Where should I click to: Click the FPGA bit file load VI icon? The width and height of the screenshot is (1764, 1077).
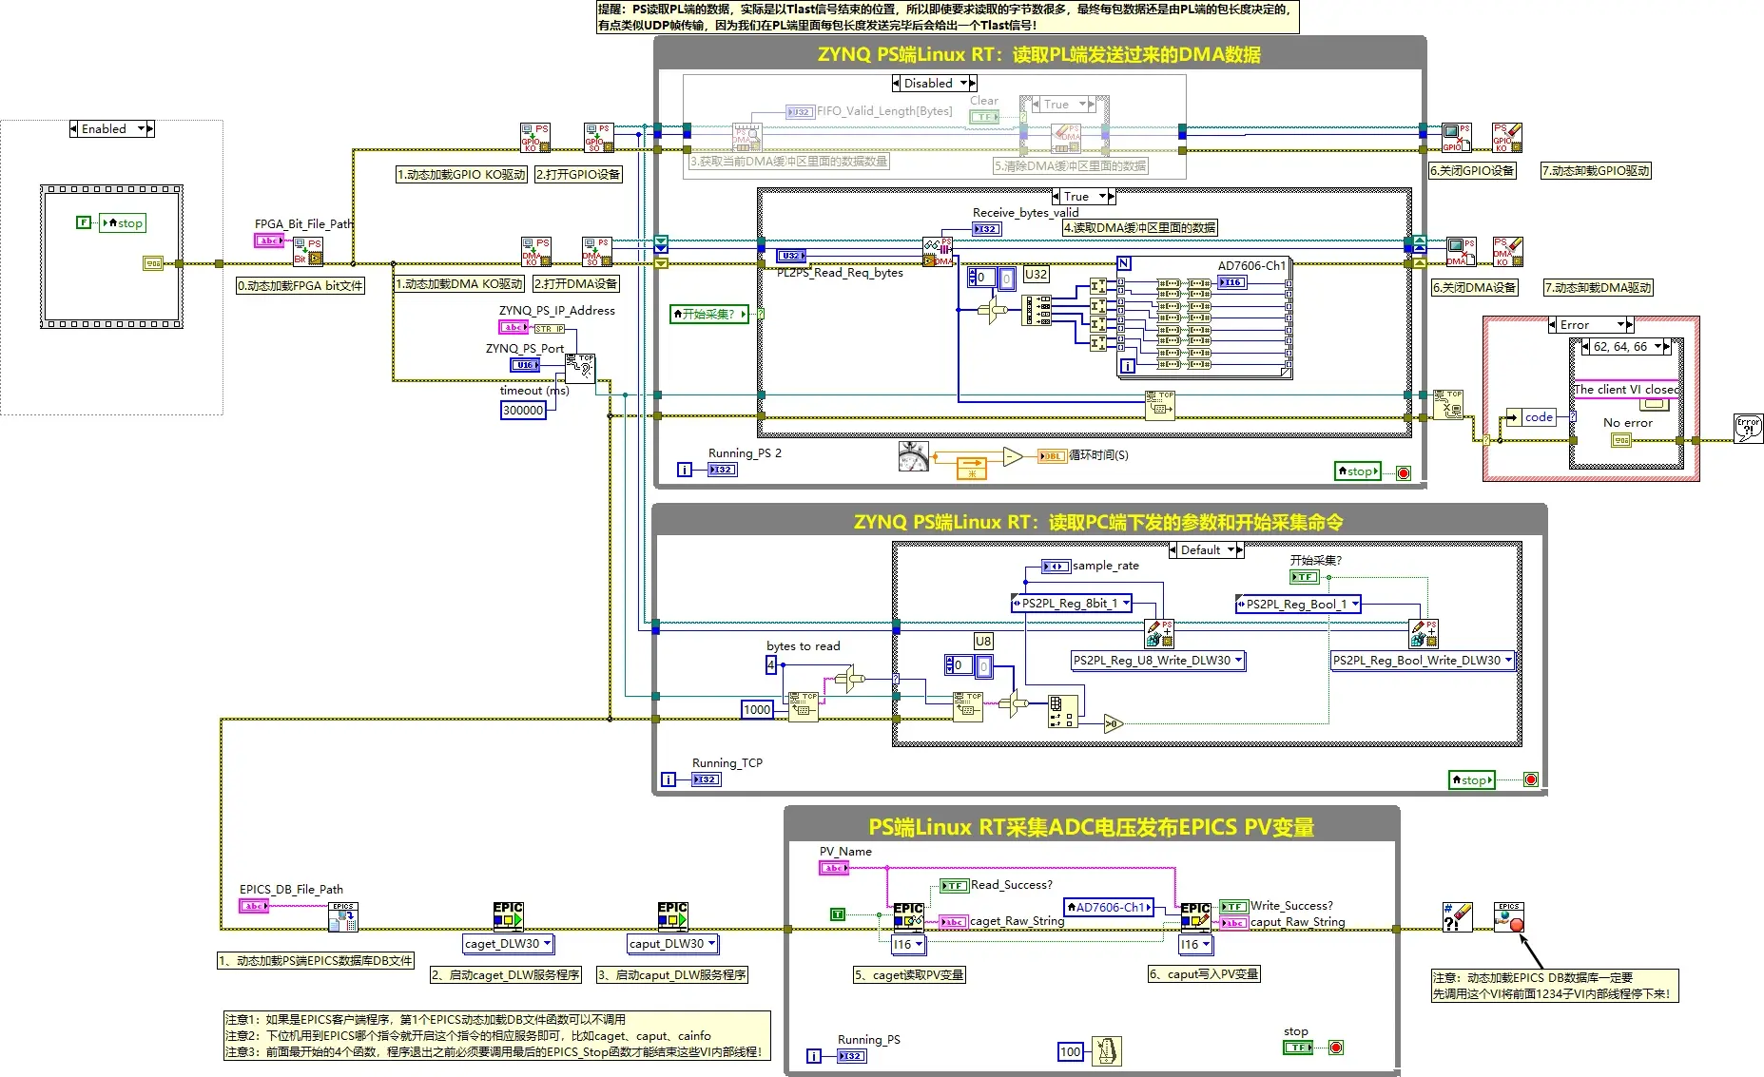[x=308, y=251]
